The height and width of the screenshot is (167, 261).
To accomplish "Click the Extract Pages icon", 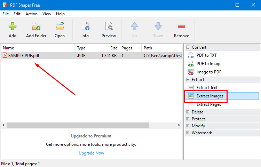I will click(191, 104).
